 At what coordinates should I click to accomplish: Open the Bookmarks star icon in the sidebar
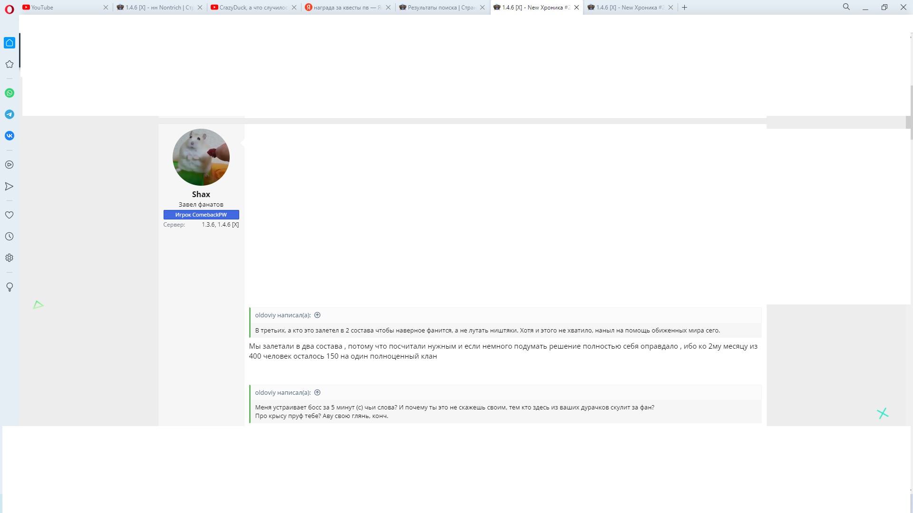point(10,64)
